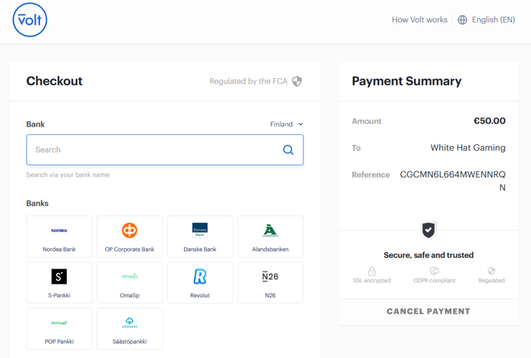Click the Volt logo
The width and height of the screenshot is (531, 358).
30,20
